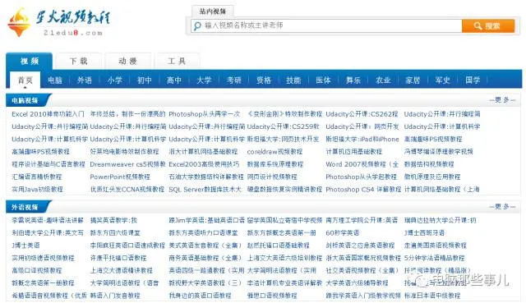Open the Excel 2010 course link
Screen dimensions: 526x303
(x=48, y=114)
